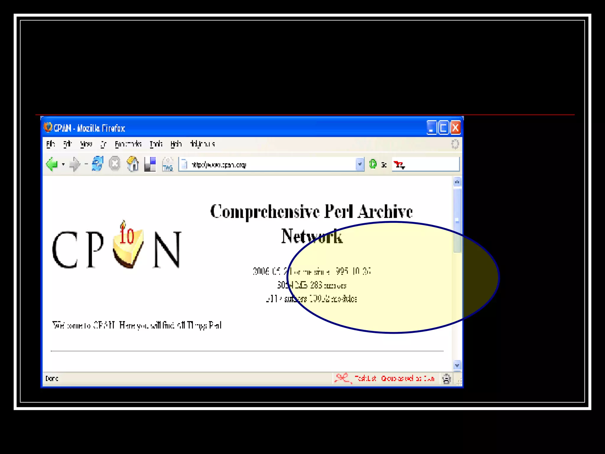The height and width of the screenshot is (454, 605).
Task: Reload the page with the refresh icon
Action: (x=97, y=164)
